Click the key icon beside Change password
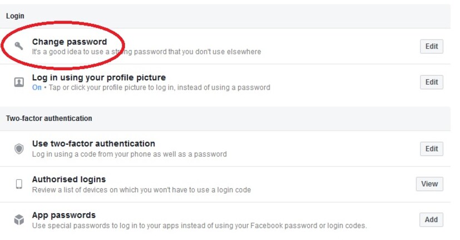The image size is (460, 240). (19, 46)
